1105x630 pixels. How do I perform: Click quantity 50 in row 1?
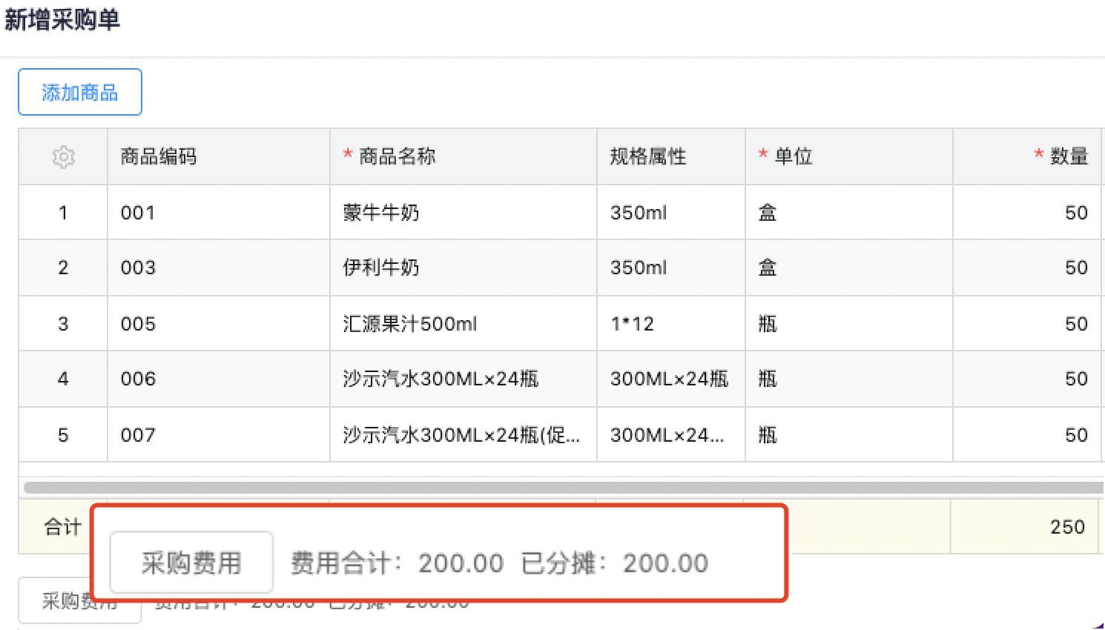1075,213
